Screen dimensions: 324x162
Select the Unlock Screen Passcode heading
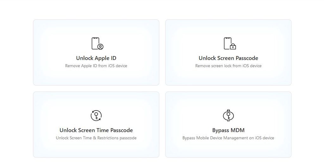point(228,58)
